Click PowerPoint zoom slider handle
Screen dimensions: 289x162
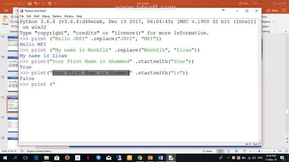click(x=259, y=151)
